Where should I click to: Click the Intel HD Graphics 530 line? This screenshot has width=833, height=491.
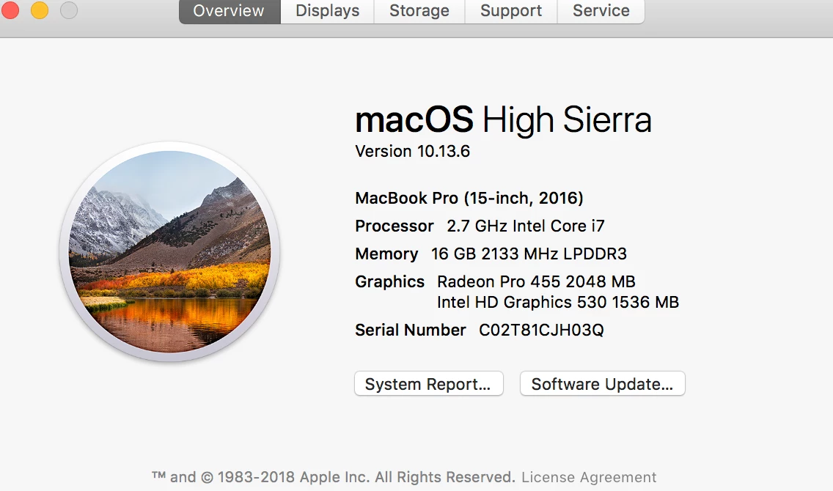click(557, 302)
